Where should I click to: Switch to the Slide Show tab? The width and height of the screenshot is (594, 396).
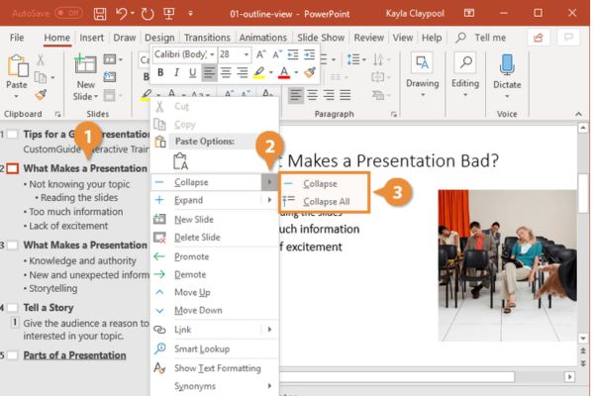[x=321, y=38]
